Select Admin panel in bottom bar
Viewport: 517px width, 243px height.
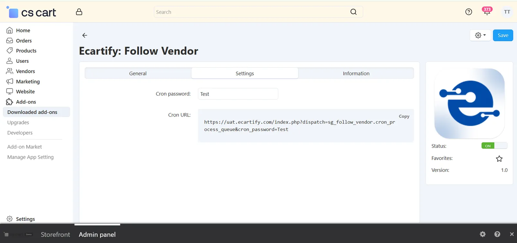[97, 235]
